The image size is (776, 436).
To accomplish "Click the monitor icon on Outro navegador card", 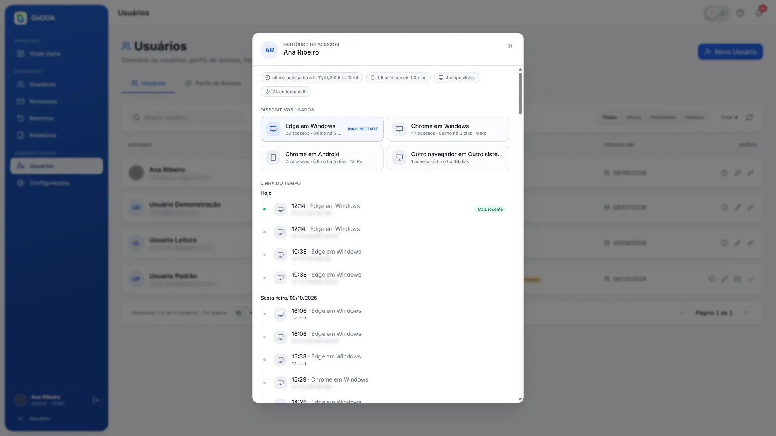I will pos(399,157).
